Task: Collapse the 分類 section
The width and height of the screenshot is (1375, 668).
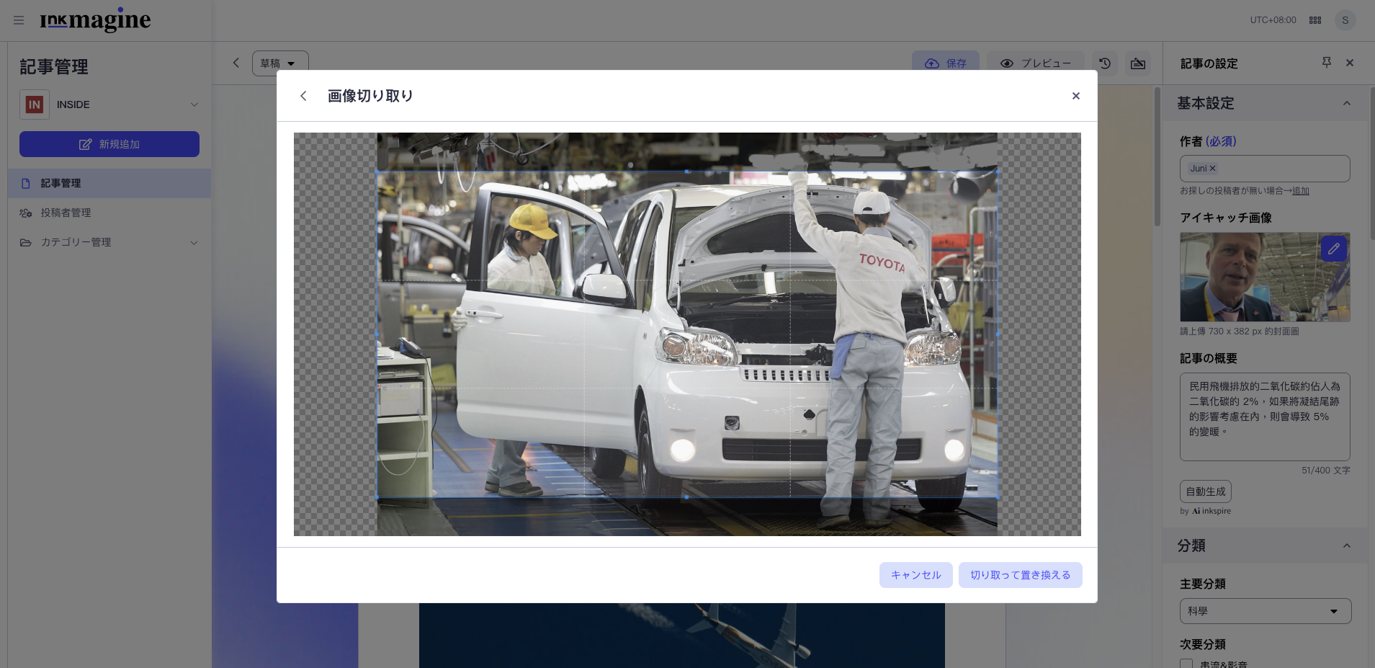Action: point(1347,545)
